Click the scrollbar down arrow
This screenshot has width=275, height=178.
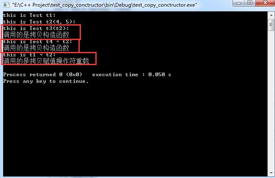pyautogui.click(x=271, y=173)
